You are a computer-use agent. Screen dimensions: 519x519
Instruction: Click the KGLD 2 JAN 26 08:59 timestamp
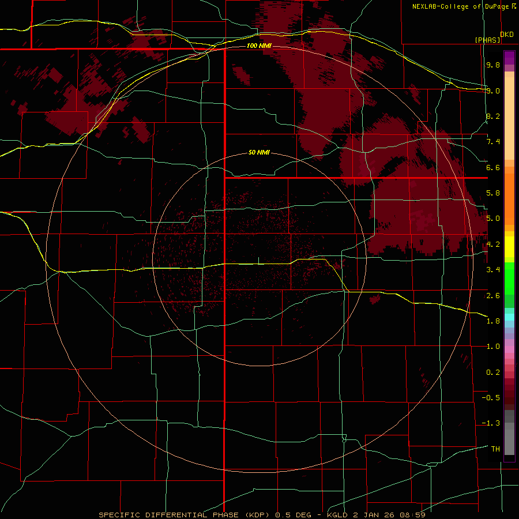(376, 515)
